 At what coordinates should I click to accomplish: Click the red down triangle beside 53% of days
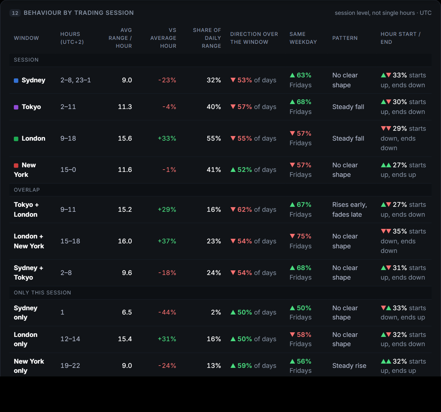[x=233, y=80]
